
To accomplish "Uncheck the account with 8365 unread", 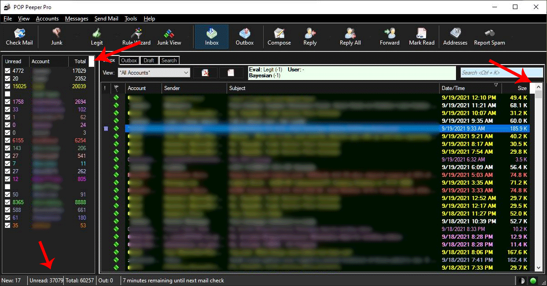I will coord(7,202).
